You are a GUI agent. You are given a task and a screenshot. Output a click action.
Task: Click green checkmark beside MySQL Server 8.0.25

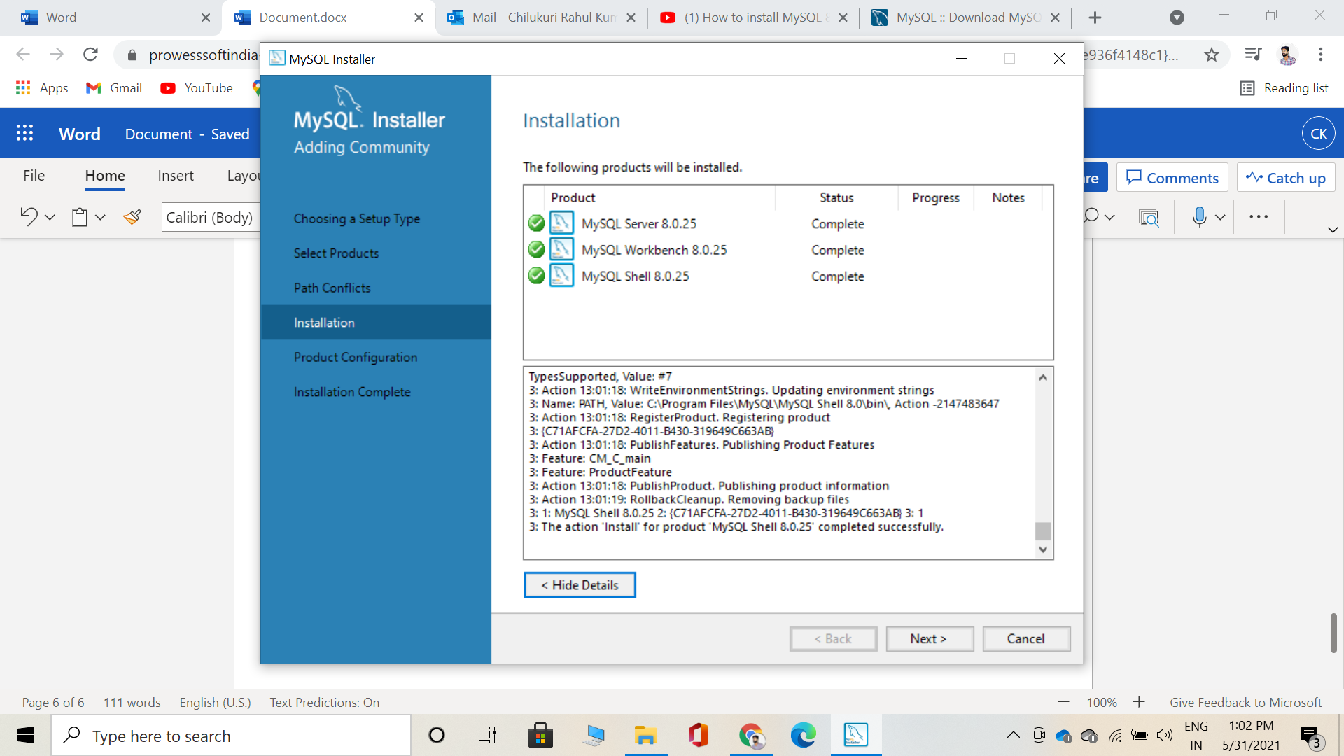coord(536,223)
